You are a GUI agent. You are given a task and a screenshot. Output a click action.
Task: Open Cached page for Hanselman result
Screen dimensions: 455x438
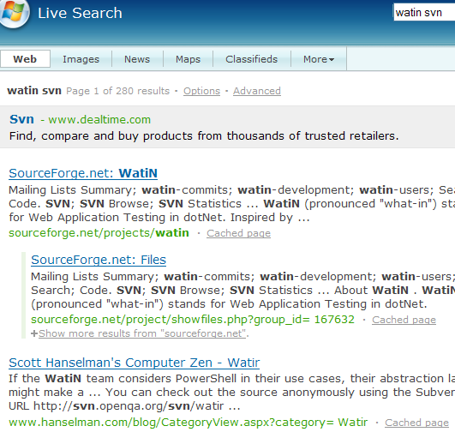coord(417,423)
